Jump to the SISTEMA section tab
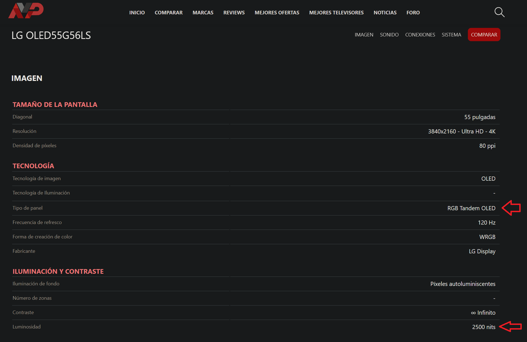This screenshot has width=527, height=342. (451, 35)
